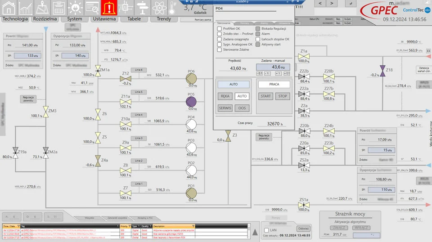Open the signpost directions icon

tap(142, 8)
